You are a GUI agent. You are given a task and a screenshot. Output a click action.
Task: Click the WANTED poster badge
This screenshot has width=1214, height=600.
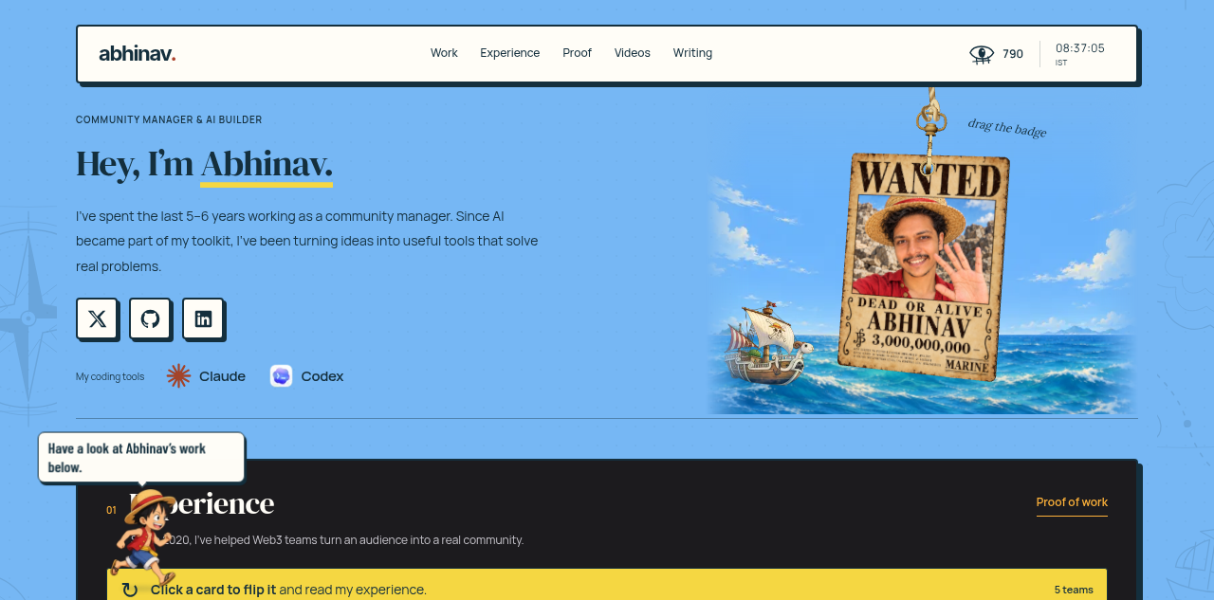924,265
